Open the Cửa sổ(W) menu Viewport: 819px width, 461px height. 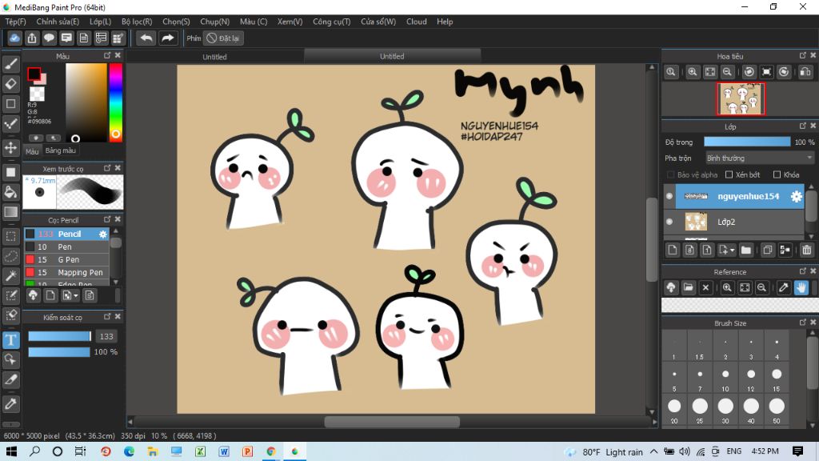point(378,22)
